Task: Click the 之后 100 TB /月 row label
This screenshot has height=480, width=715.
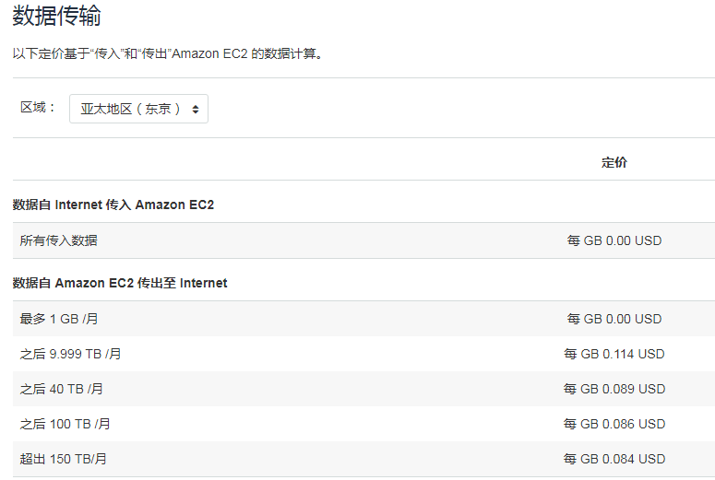Action: point(65,424)
